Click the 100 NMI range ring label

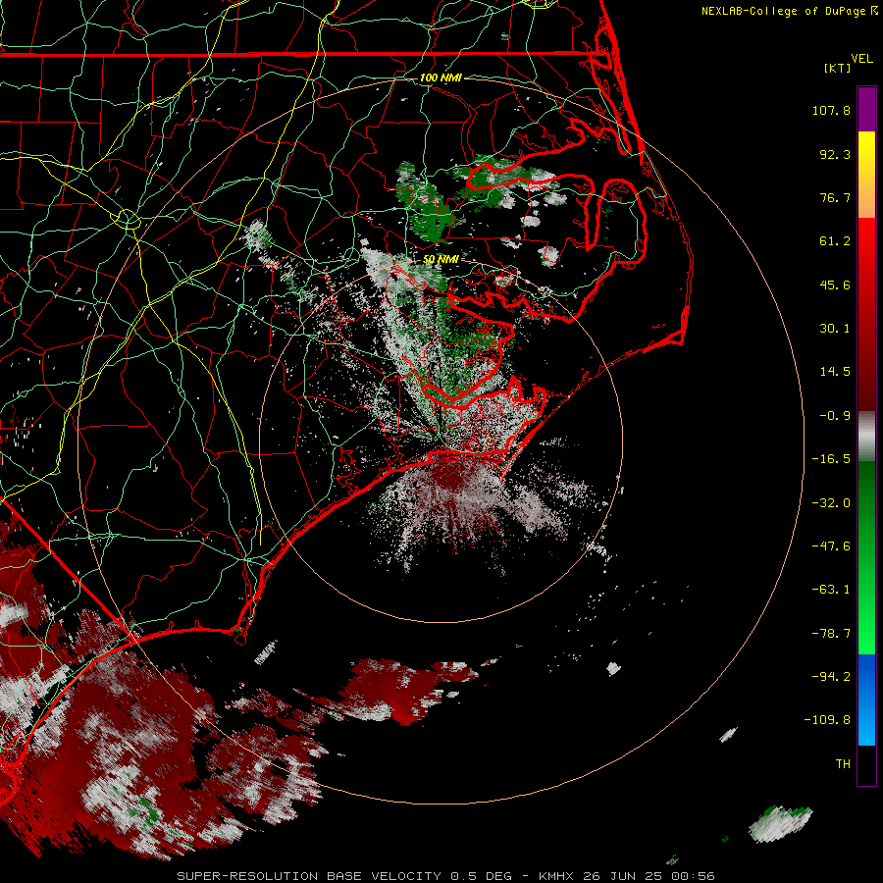pyautogui.click(x=441, y=78)
